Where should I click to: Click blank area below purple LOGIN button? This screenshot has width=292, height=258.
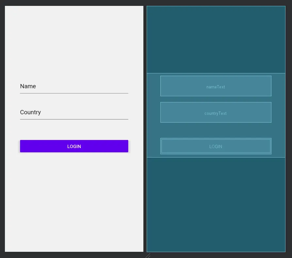(74, 202)
